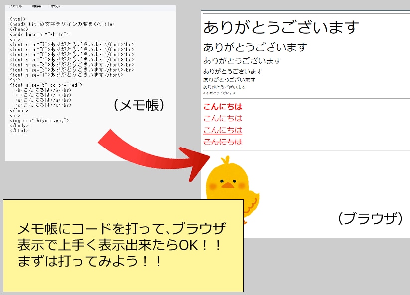Click the font size="5">ありがとうございます code line
The width and height of the screenshot is (410, 295).
pyautogui.click(x=72, y=55)
